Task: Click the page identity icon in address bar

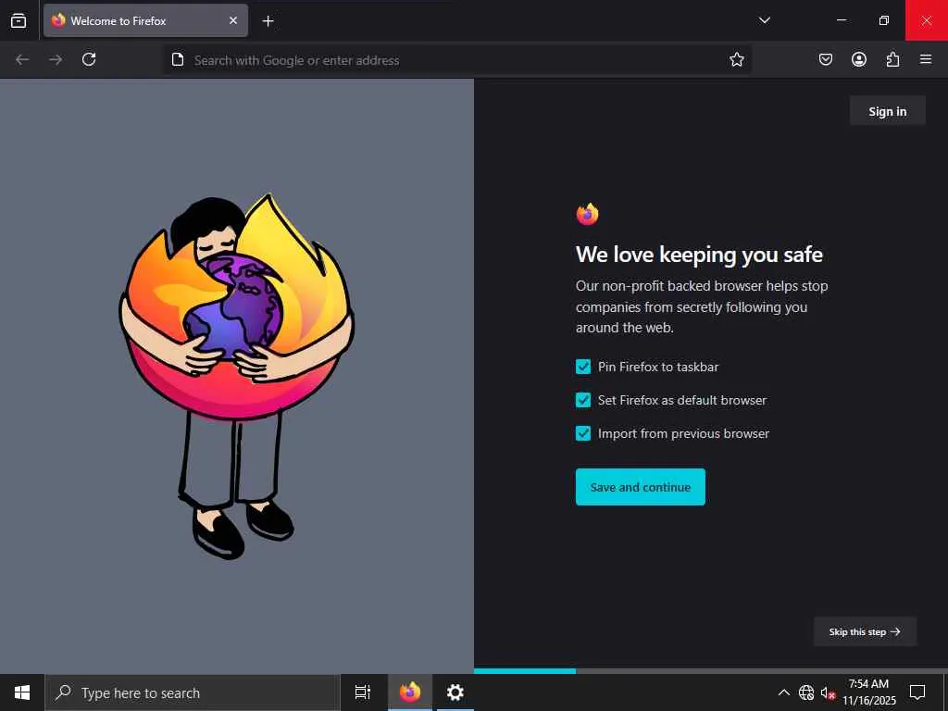Action: [x=177, y=59]
